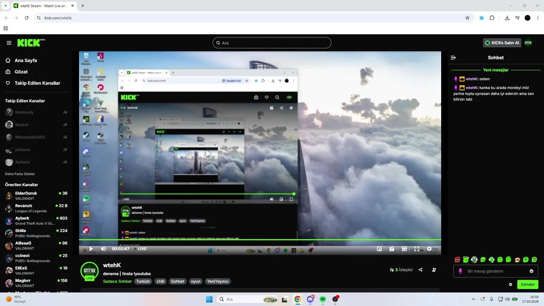
Task: Open Shilla PUBG channel
Action: tap(36, 233)
